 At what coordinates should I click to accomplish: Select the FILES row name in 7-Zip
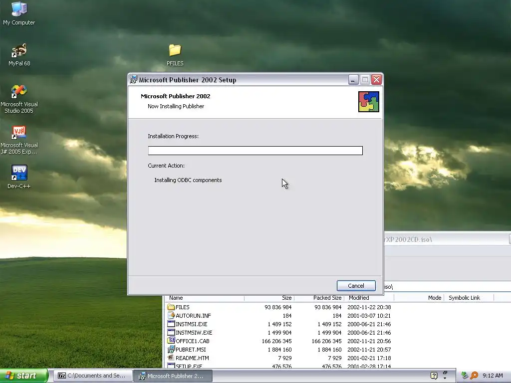point(183,307)
